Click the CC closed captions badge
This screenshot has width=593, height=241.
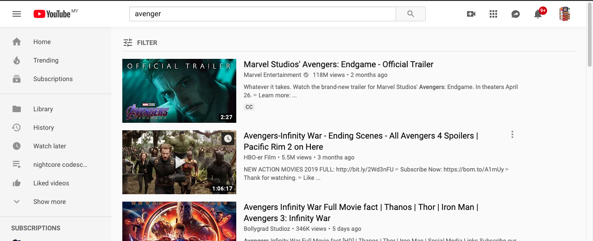pyautogui.click(x=249, y=107)
